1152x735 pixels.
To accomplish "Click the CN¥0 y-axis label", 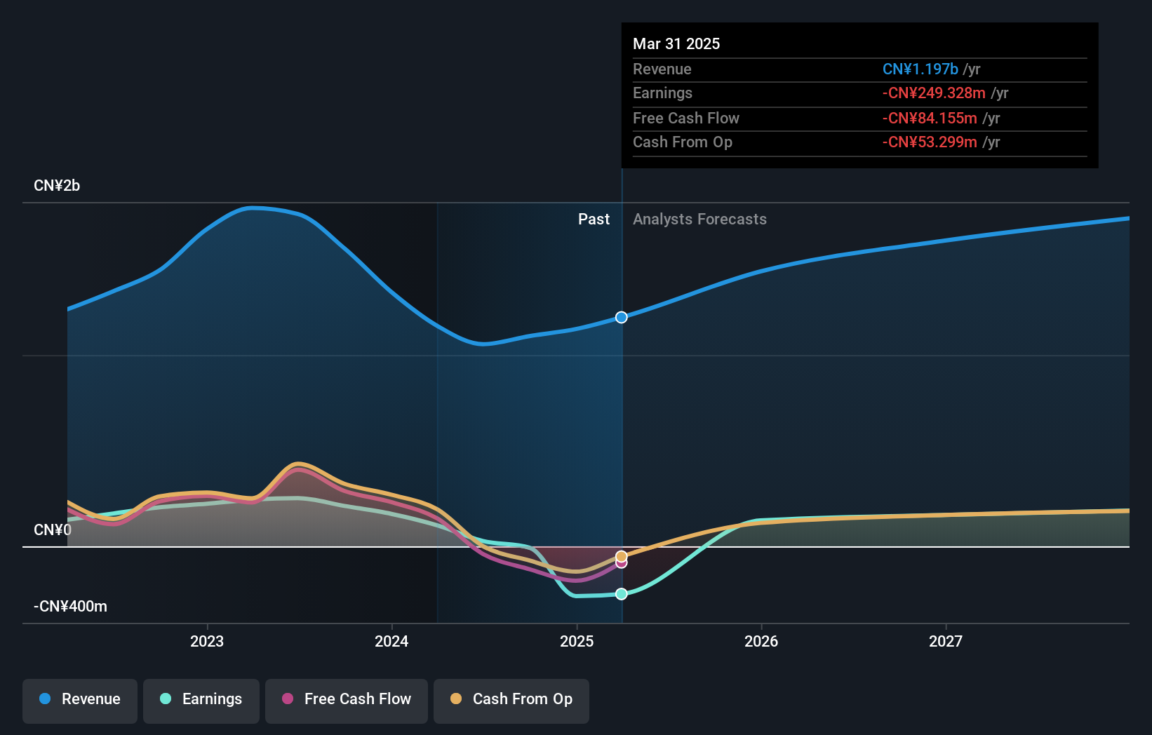I will pos(53,530).
